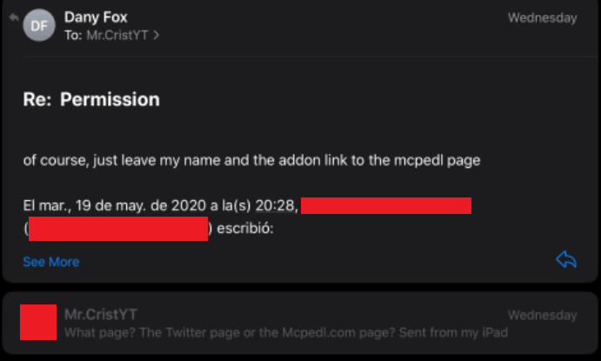
Task: Expand recipient details via chevron after Mr.CristYT
Action: tap(156, 36)
